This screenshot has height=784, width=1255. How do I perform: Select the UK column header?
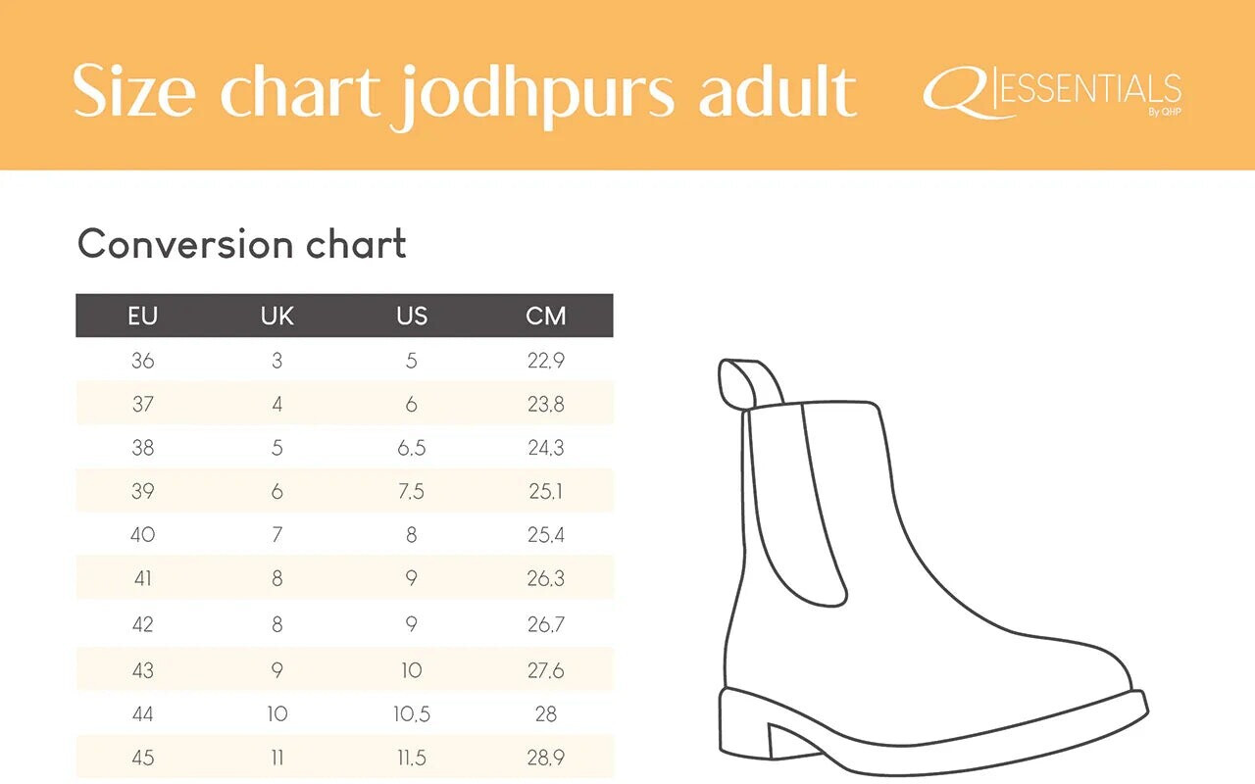pyautogui.click(x=277, y=316)
